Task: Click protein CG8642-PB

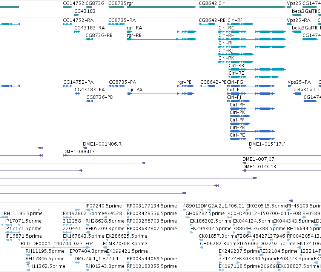Action: [x=207, y=86]
